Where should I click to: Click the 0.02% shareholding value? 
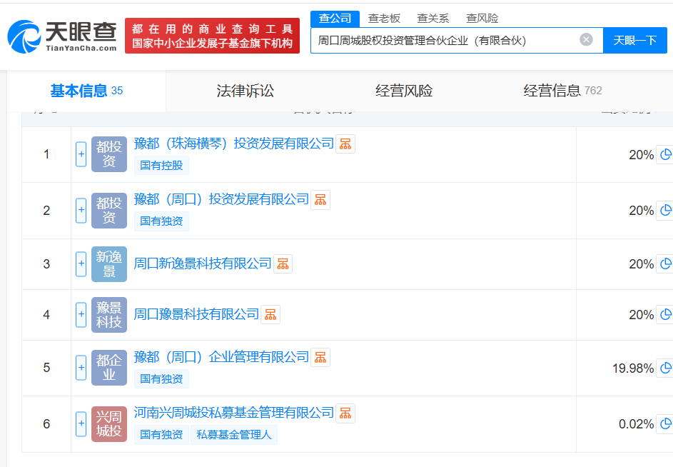[636, 424]
